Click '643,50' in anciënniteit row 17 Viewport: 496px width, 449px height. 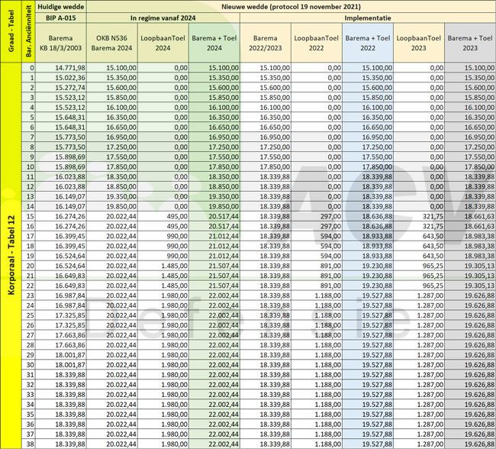433,236
